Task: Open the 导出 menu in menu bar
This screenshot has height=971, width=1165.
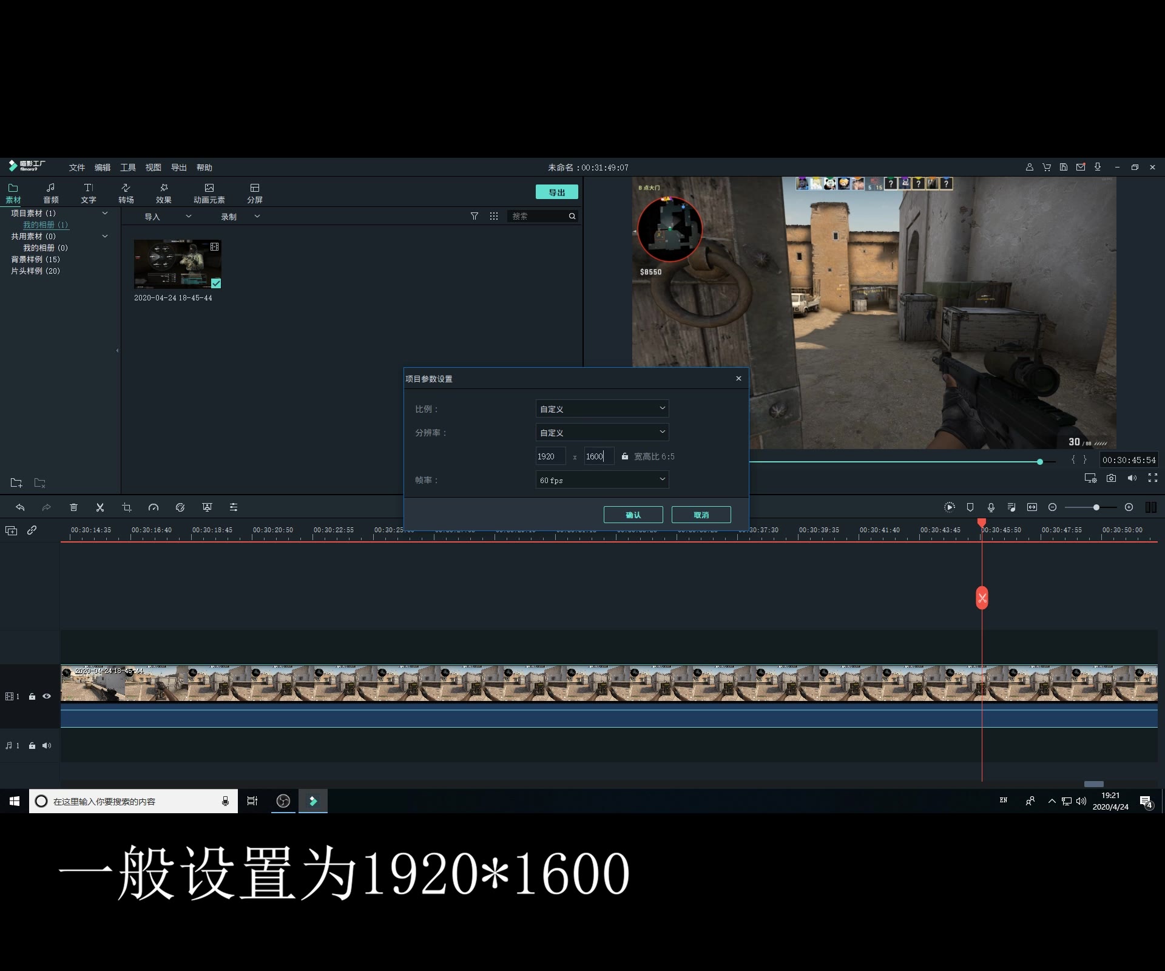Action: click(x=179, y=167)
